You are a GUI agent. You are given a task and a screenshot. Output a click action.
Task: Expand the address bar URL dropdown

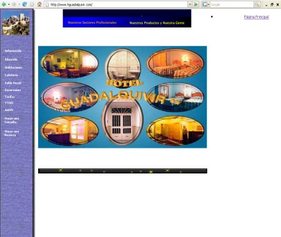190,4
